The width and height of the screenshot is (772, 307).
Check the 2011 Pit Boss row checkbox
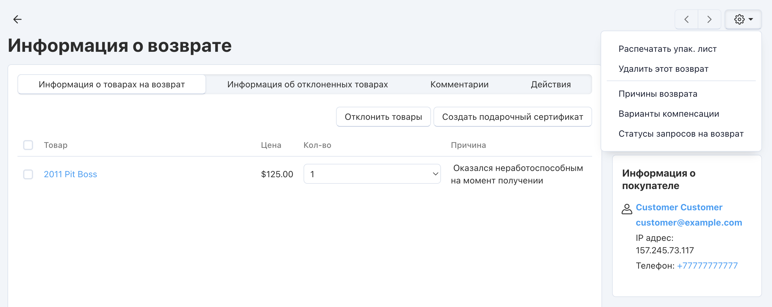(28, 174)
